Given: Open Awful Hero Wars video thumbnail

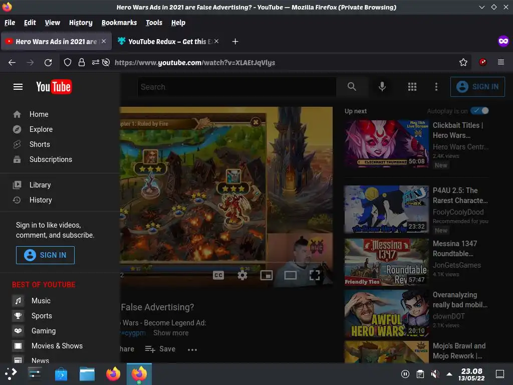Looking at the screenshot, I should coord(386,314).
